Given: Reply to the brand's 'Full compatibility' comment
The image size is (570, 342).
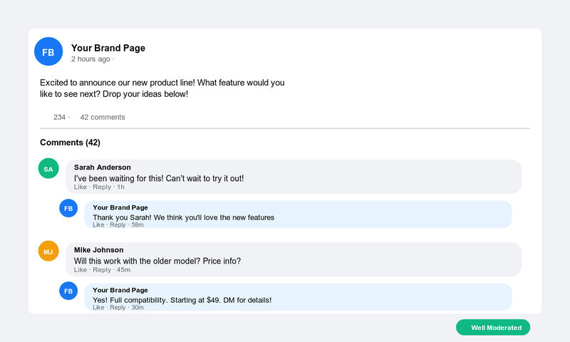Looking at the screenshot, I should [118, 308].
